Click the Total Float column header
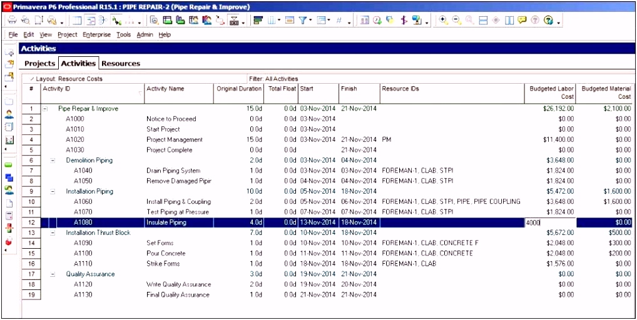 [282, 93]
